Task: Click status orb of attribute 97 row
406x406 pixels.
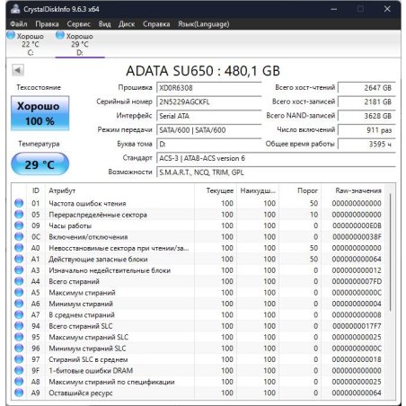Action: [x=19, y=359]
